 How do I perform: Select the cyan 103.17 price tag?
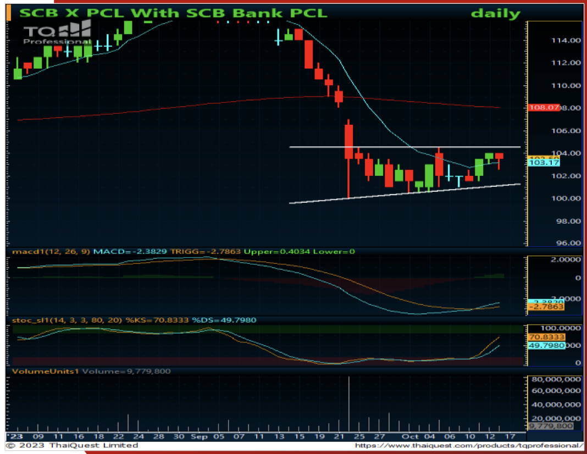pyautogui.click(x=544, y=163)
